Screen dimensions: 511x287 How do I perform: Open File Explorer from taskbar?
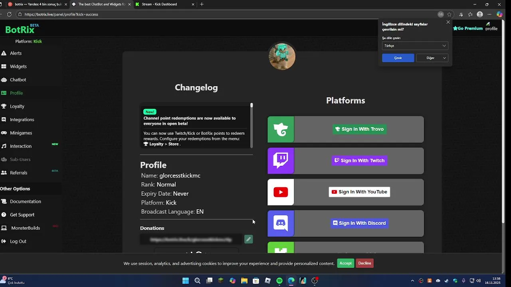(244, 281)
